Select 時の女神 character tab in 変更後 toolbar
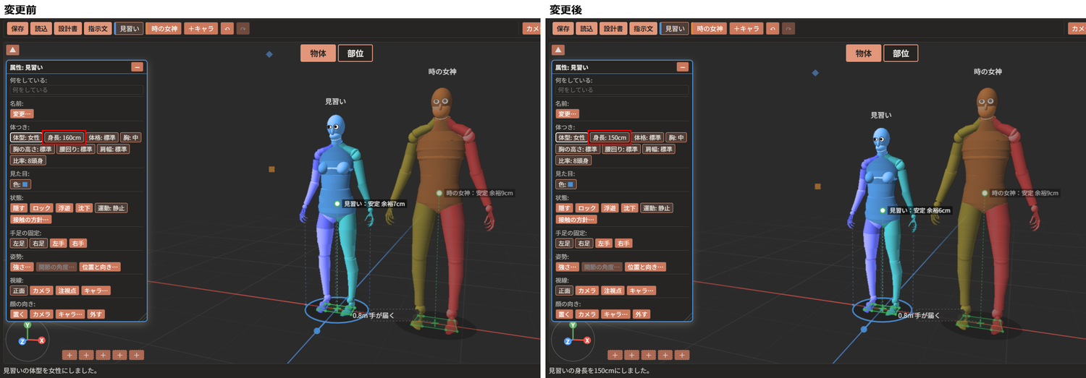 pyautogui.click(x=709, y=29)
